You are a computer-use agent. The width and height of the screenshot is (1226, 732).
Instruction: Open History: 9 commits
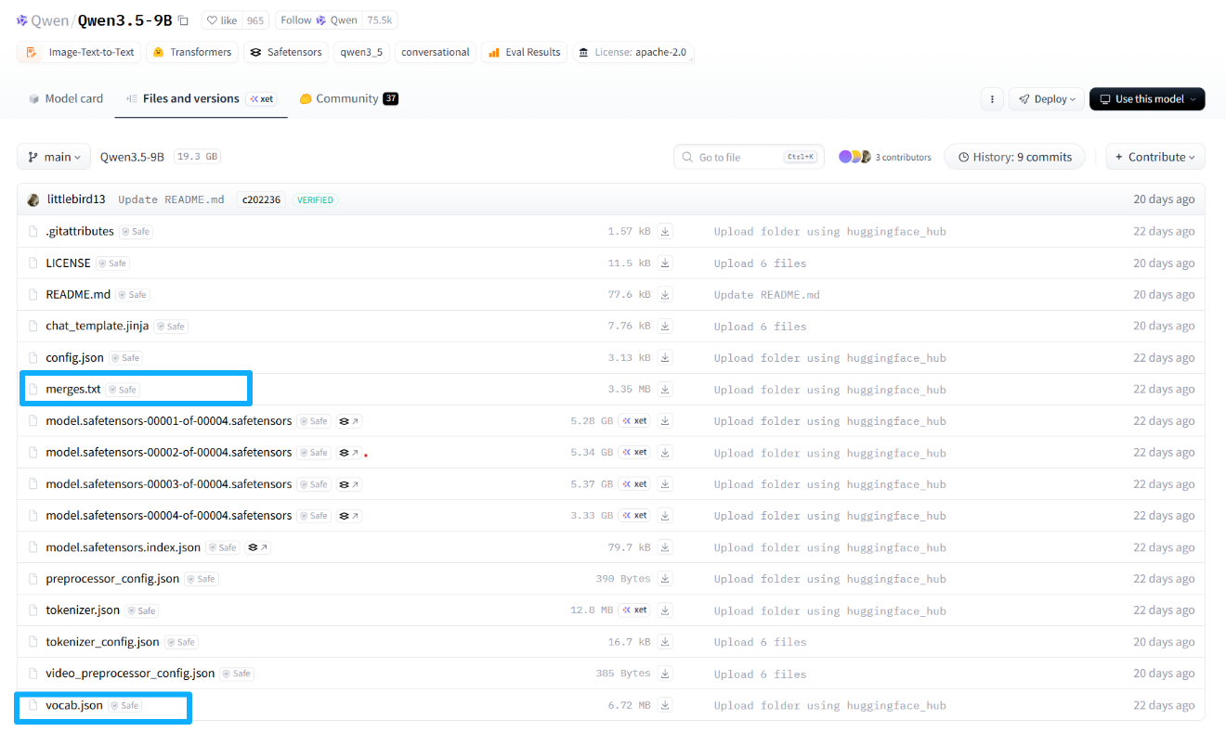coord(1015,157)
